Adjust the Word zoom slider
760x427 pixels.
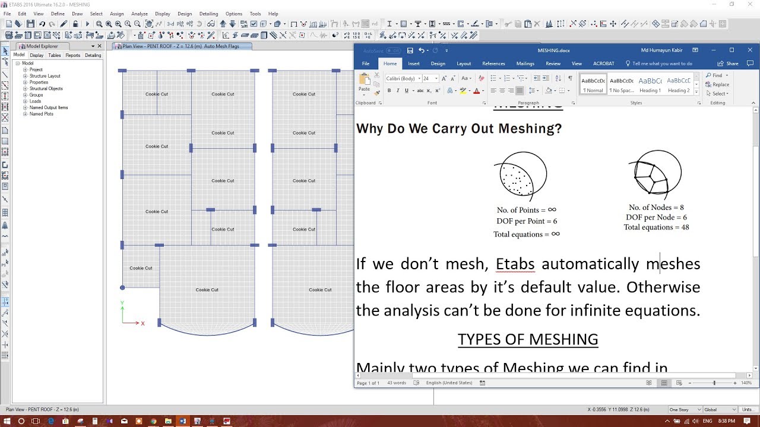(714, 383)
